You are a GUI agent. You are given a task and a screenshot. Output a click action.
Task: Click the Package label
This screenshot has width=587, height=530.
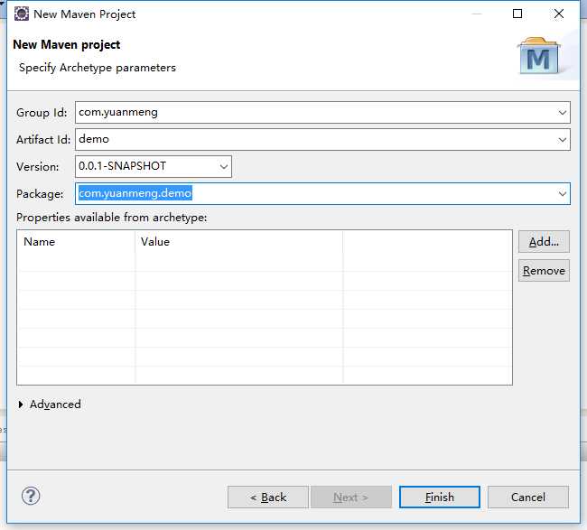40,194
